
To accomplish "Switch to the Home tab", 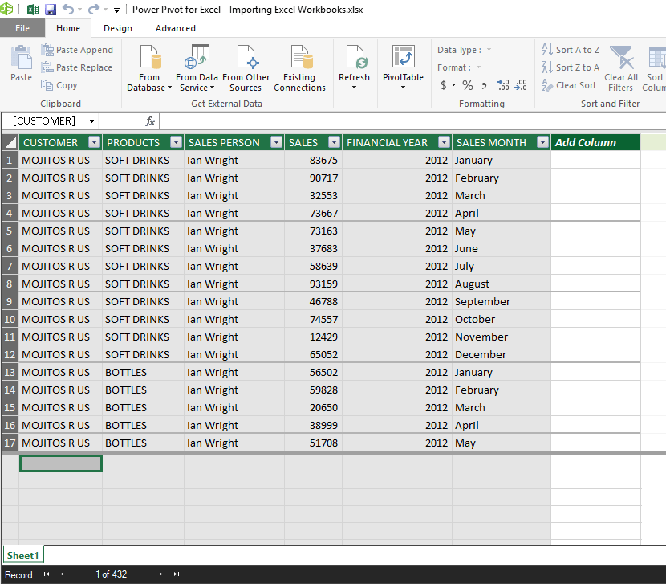I will (68, 28).
